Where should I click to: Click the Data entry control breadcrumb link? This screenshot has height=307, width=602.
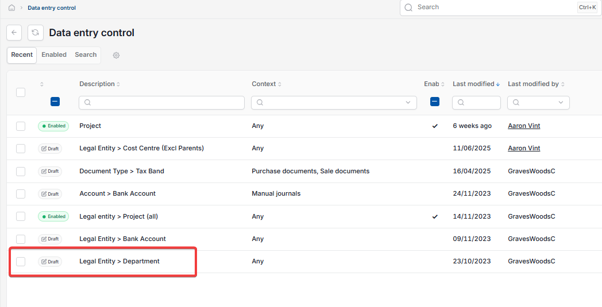[x=52, y=7]
